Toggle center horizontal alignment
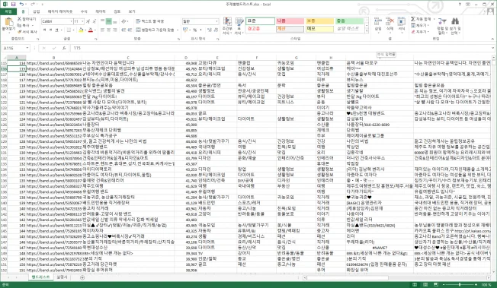 tap(109, 30)
